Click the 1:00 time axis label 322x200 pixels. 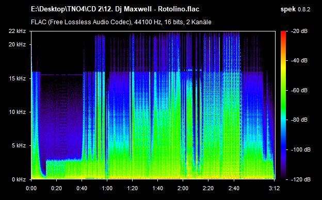(x=107, y=188)
